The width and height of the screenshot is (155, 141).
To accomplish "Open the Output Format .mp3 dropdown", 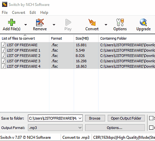I will (80, 128).
